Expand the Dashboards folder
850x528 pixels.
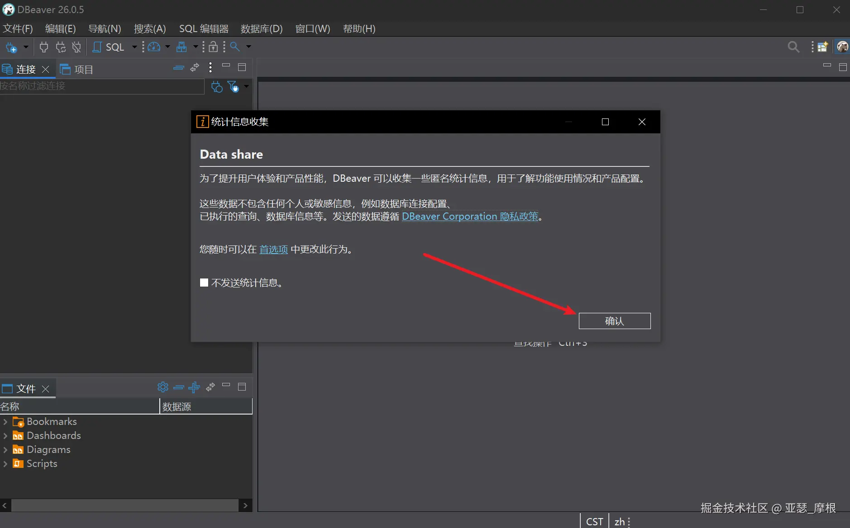click(x=5, y=436)
